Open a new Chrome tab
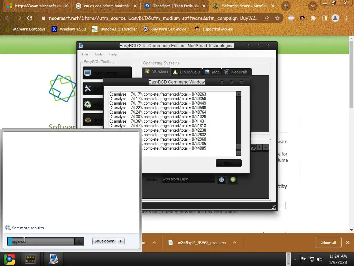This screenshot has width=354, height=266. [x=286, y=6]
